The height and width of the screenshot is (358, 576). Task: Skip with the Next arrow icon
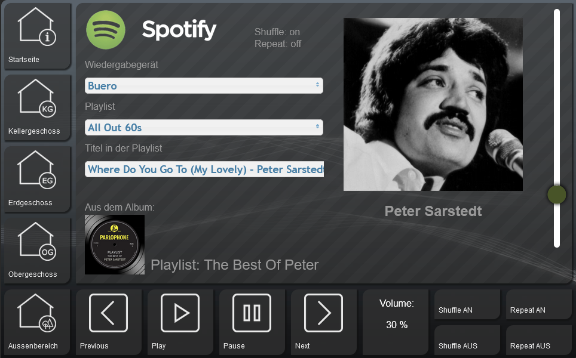[323, 313]
